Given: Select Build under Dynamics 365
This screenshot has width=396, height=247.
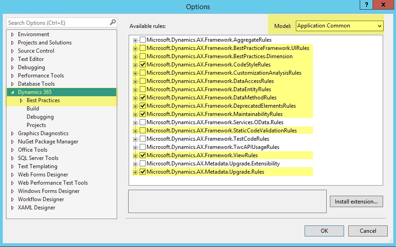Looking at the screenshot, I should pos(33,109).
